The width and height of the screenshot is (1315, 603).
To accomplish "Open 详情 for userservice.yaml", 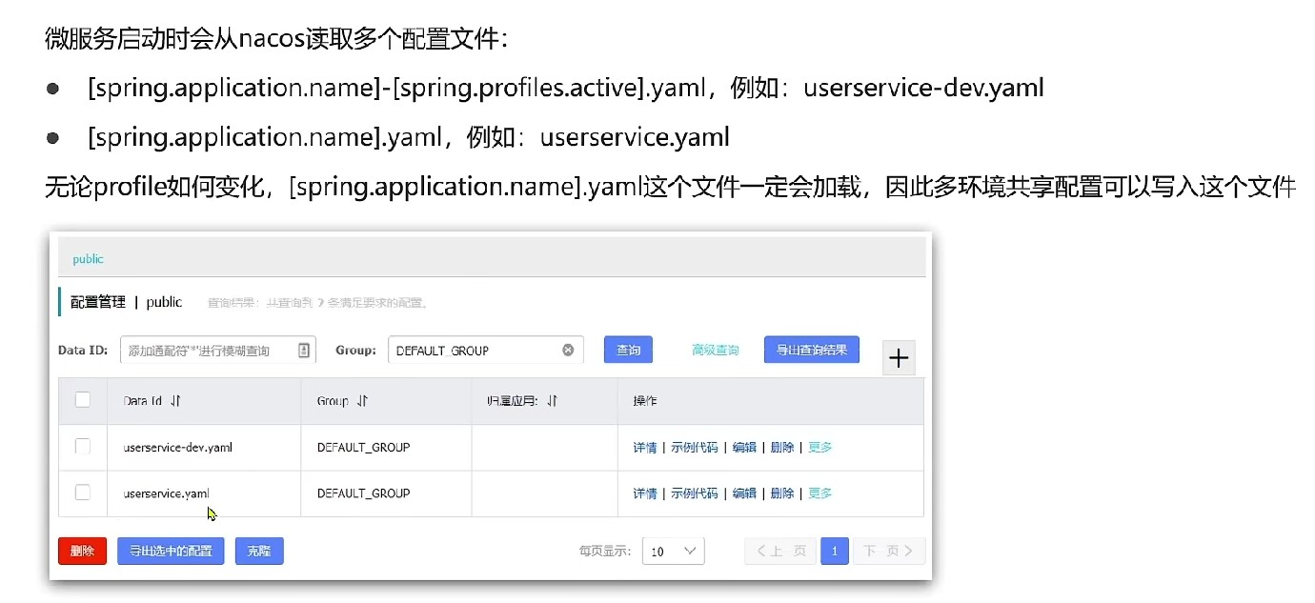I will click(645, 492).
